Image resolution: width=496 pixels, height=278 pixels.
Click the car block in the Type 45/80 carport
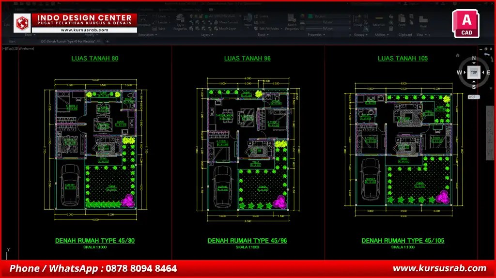(x=70, y=185)
